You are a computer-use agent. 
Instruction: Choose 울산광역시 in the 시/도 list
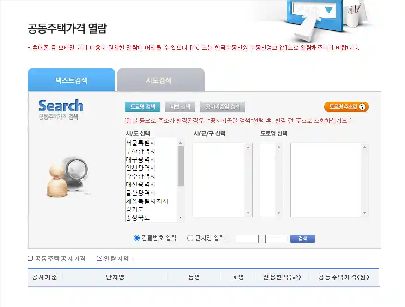(140, 193)
